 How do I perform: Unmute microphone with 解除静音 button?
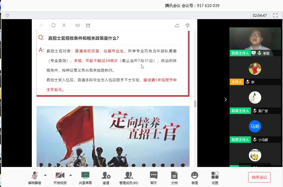point(35,178)
